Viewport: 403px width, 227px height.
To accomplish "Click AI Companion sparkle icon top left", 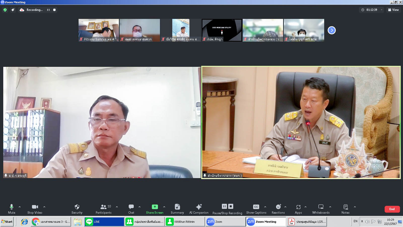I will (13, 10).
